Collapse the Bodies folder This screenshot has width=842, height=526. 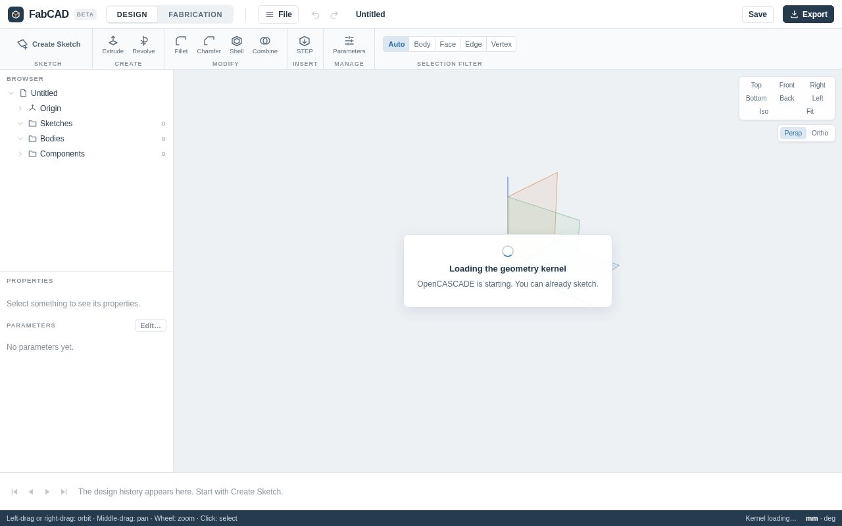click(x=20, y=139)
